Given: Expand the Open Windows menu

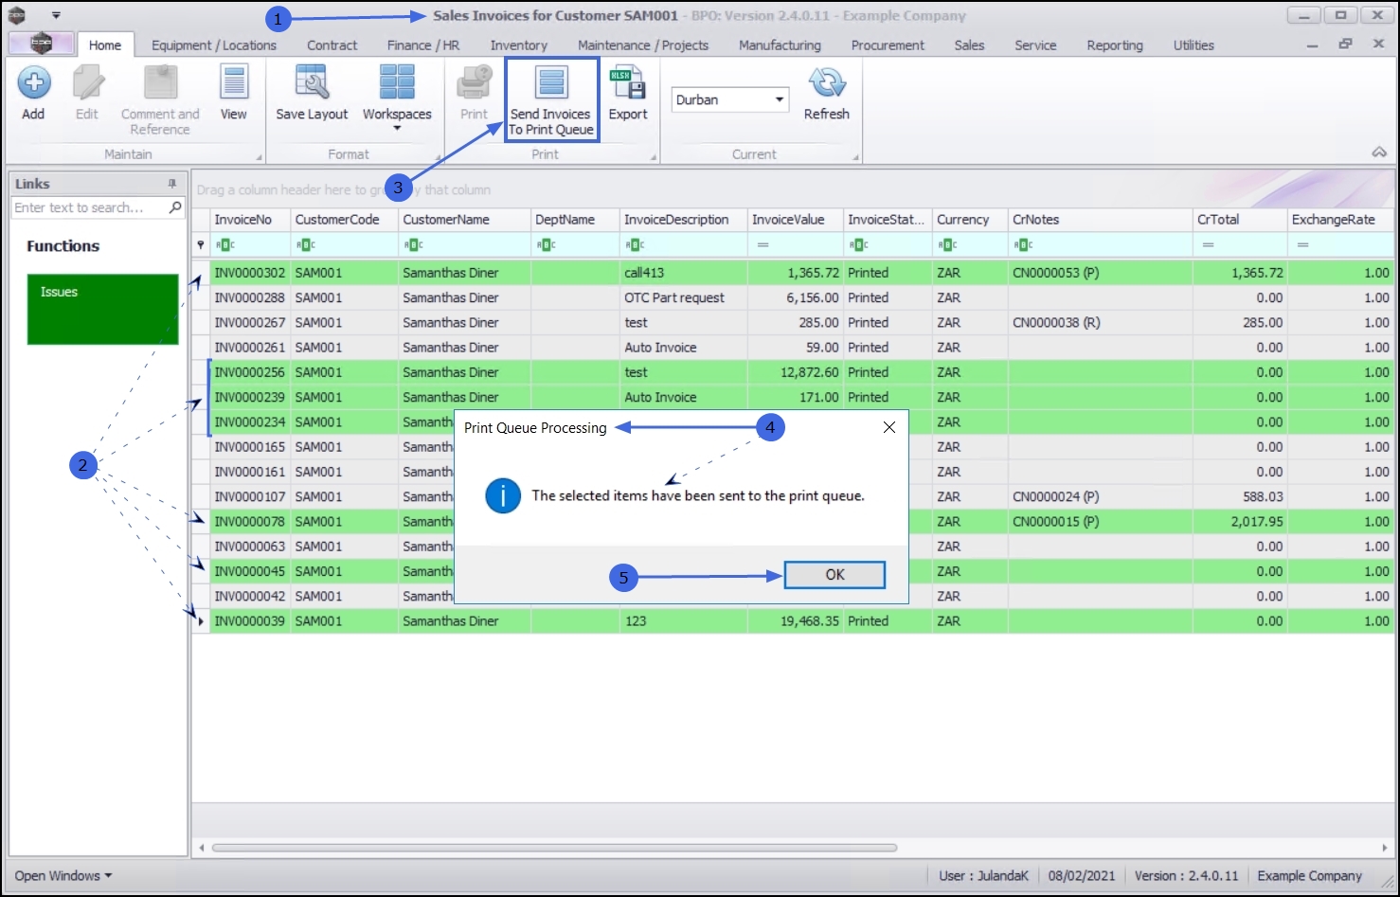Looking at the screenshot, I should pyautogui.click(x=63, y=876).
